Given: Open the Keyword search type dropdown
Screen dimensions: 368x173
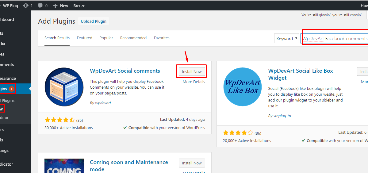Looking at the screenshot, I should [x=287, y=39].
